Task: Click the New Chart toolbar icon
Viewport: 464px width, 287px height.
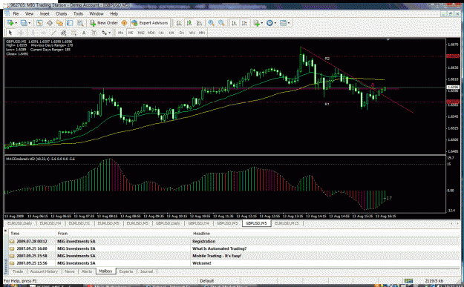Action: click(x=10, y=23)
